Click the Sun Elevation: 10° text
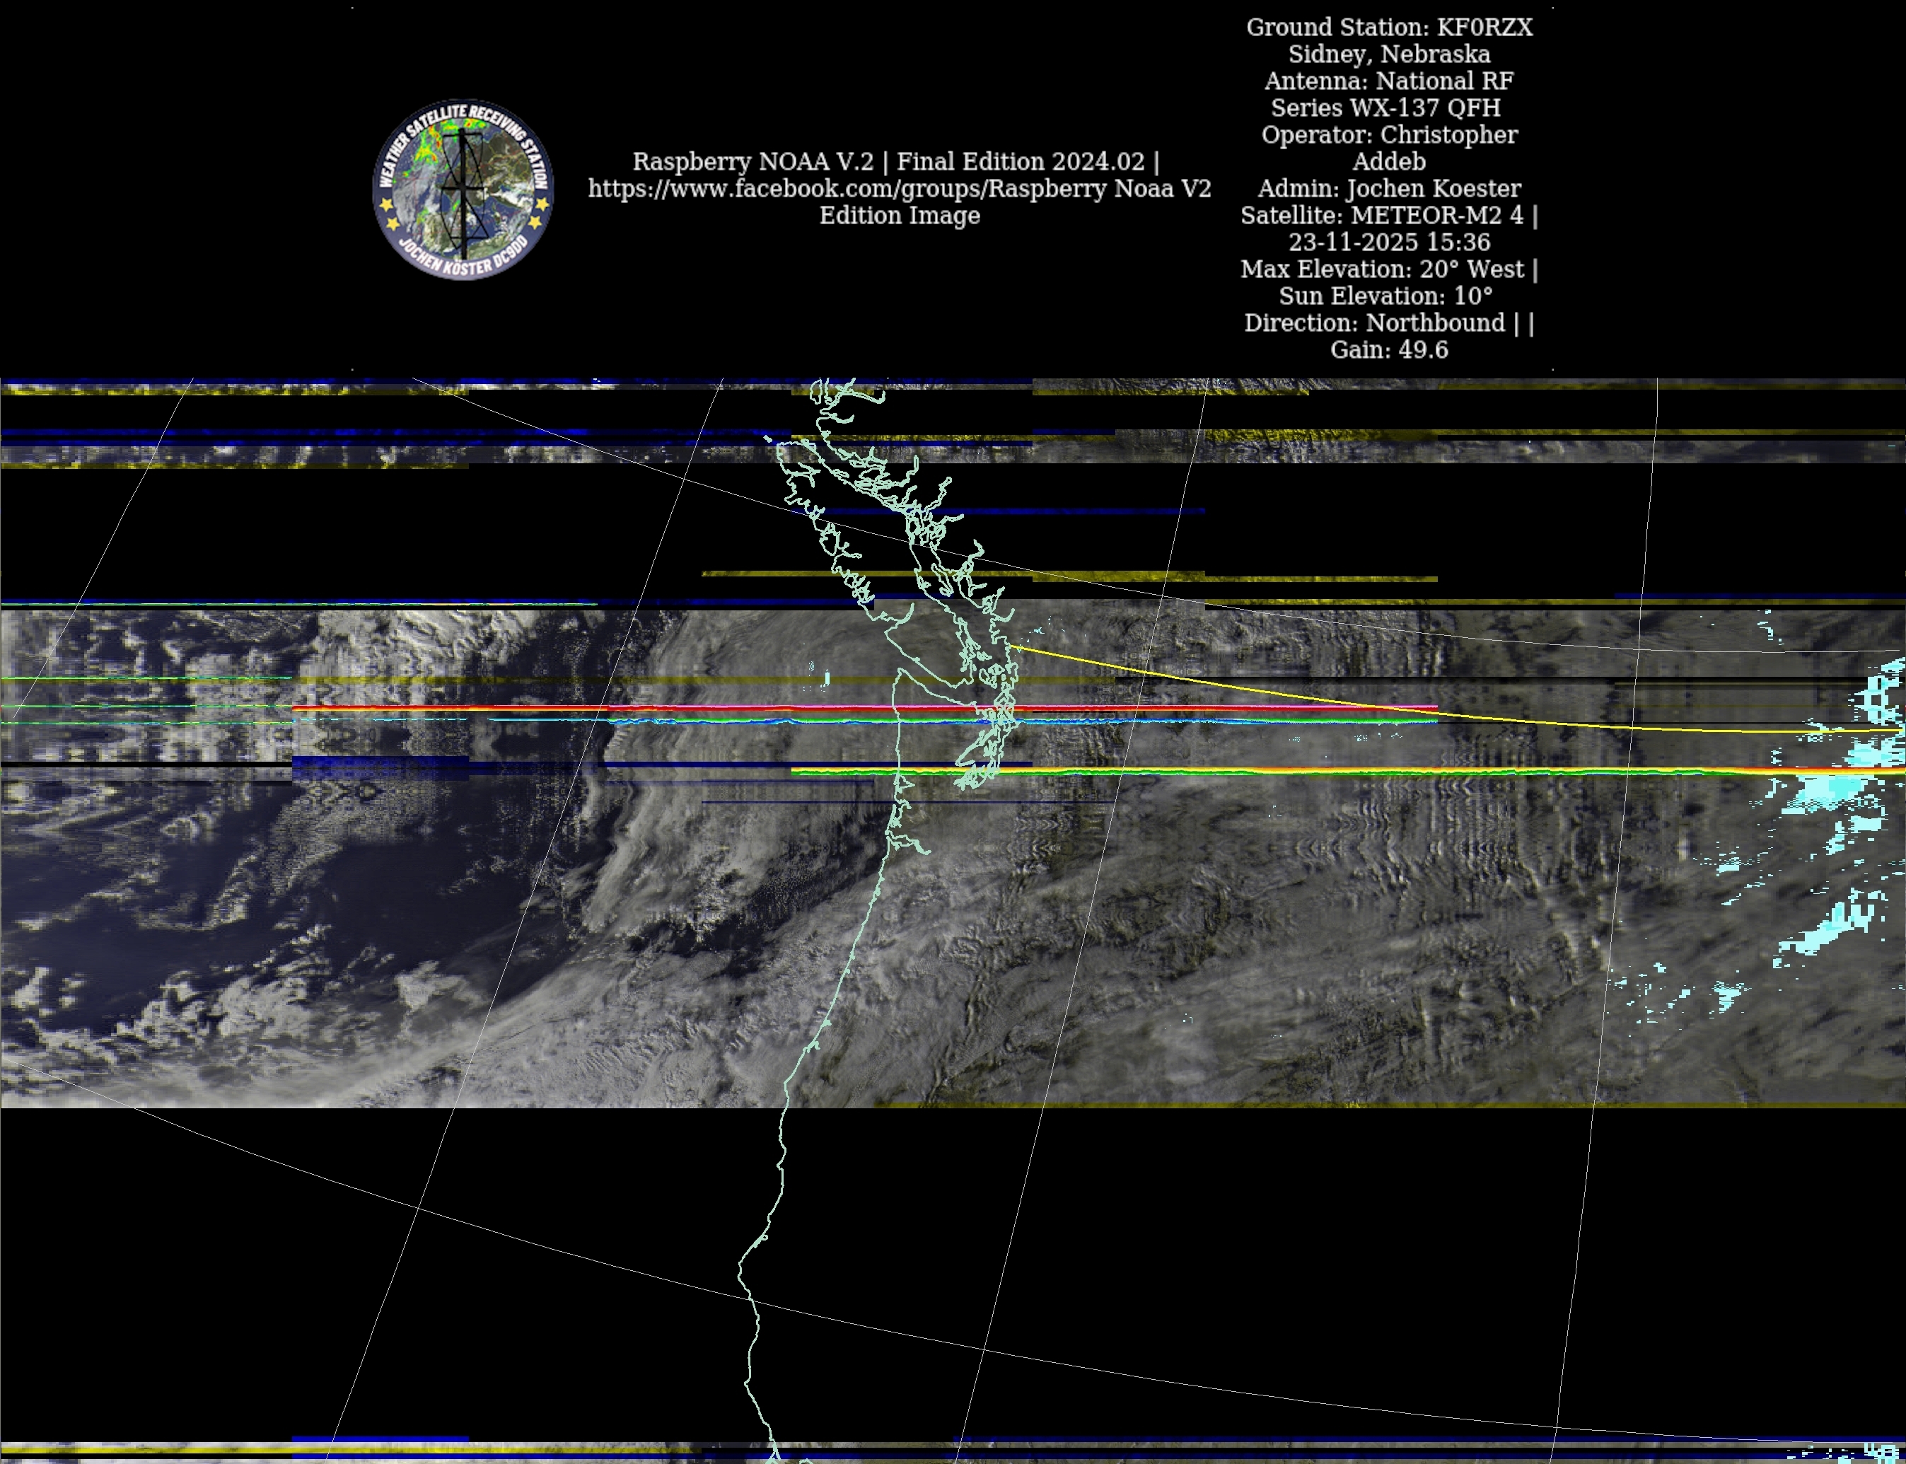This screenshot has width=1906, height=1464. pos(1385,297)
